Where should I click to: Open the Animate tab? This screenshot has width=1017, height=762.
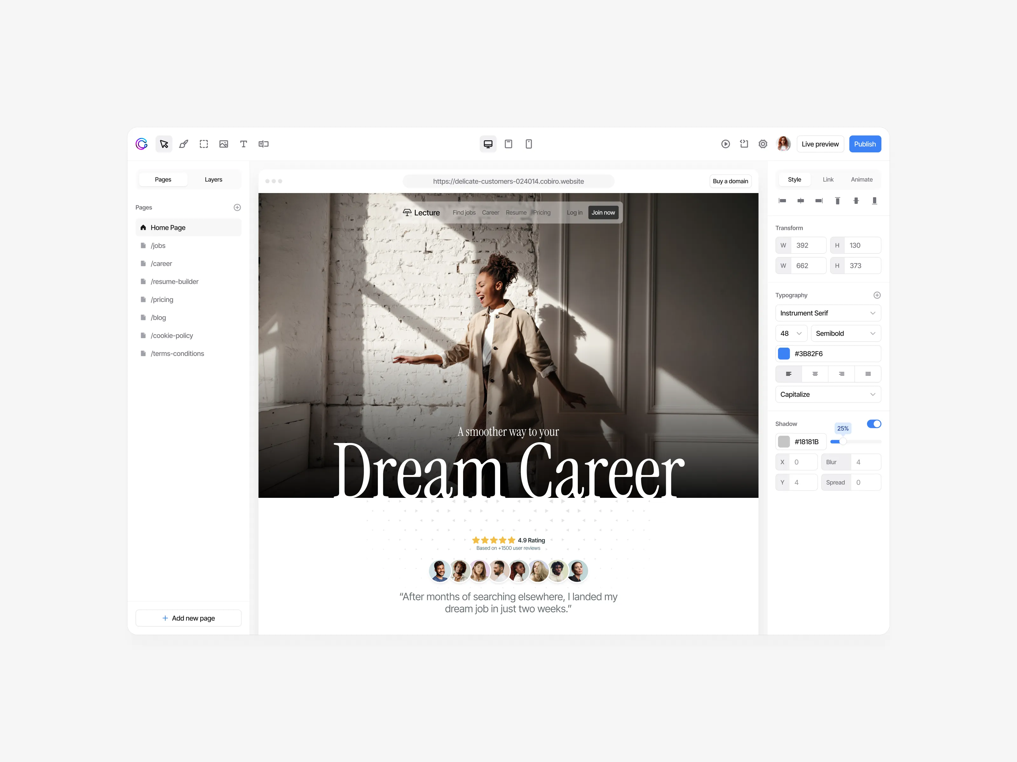(862, 180)
